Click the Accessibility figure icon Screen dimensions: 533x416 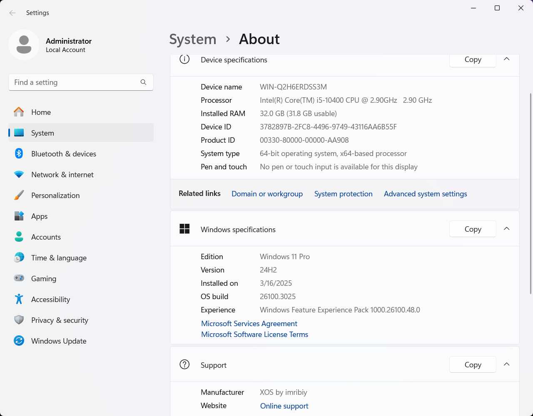(19, 299)
